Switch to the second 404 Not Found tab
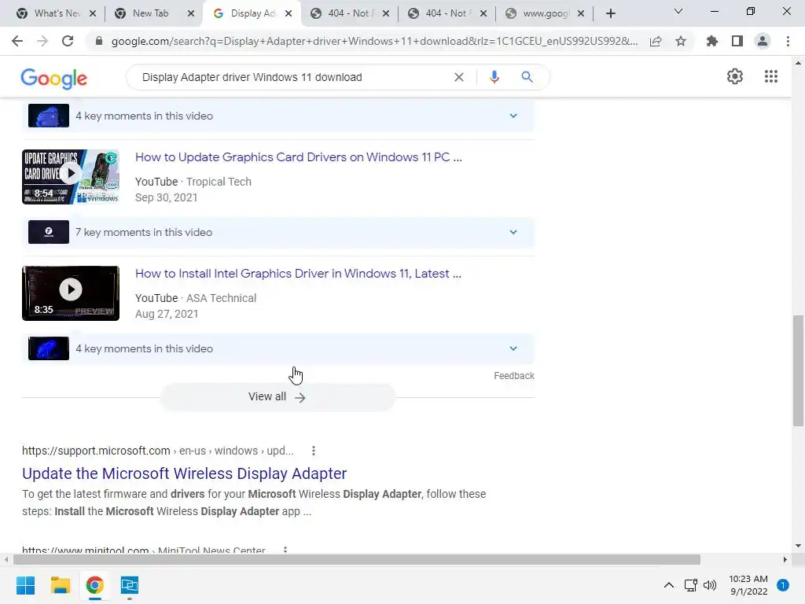This screenshot has width=805, height=604. 447,13
